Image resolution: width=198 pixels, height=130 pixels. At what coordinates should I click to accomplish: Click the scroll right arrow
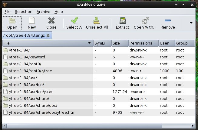(x=193, y=125)
